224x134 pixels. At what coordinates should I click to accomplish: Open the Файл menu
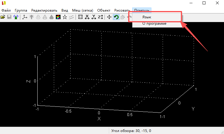[6, 10]
